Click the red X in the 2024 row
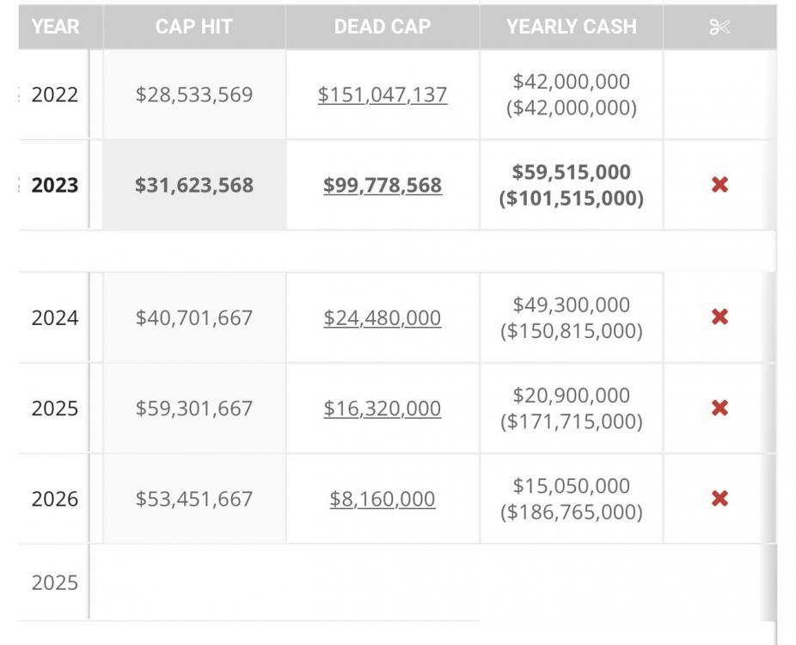The width and height of the screenshot is (796, 645). [x=719, y=316]
